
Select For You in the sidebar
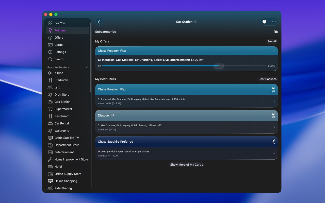(68, 23)
